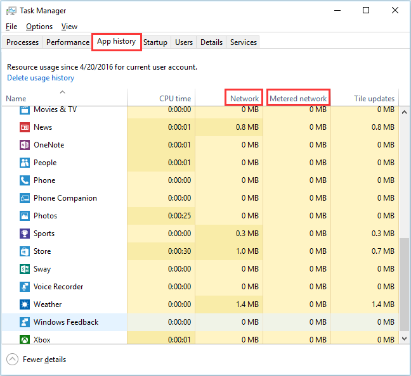Click the Phone app icon

(x=25, y=180)
